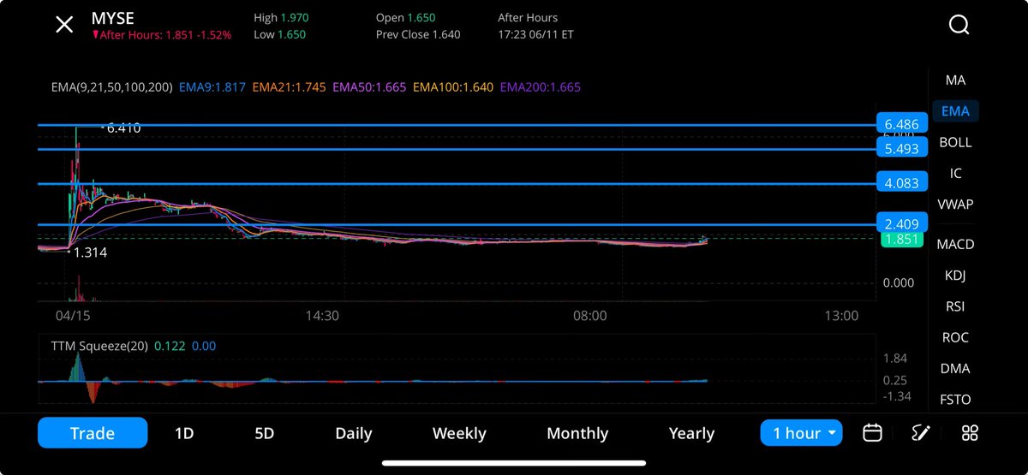Switch sub-chart to MACD
1028x475 pixels.
[955, 244]
